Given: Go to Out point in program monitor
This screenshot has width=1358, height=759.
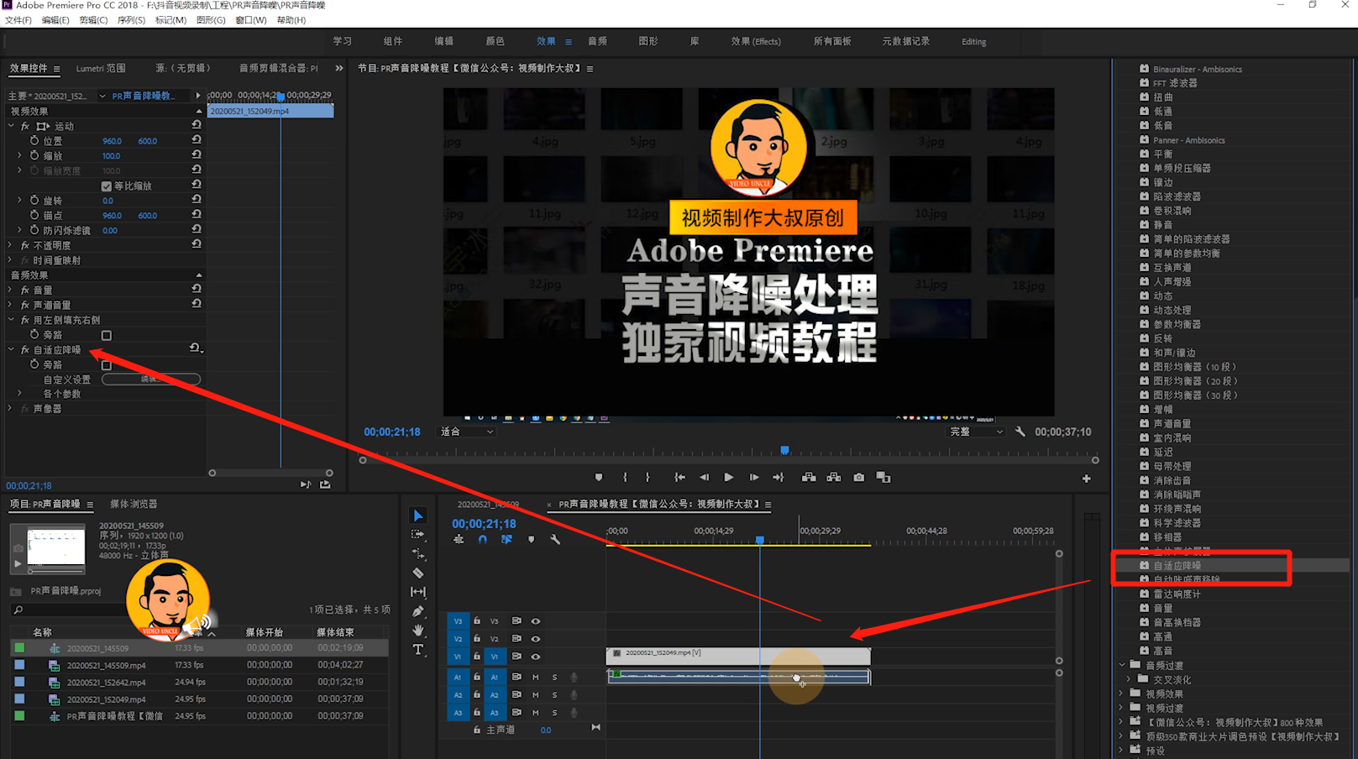Looking at the screenshot, I should tap(779, 478).
